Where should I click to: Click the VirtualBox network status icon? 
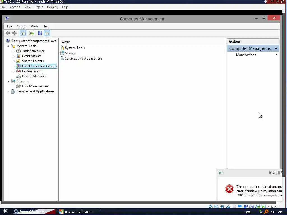tap(222, 207)
